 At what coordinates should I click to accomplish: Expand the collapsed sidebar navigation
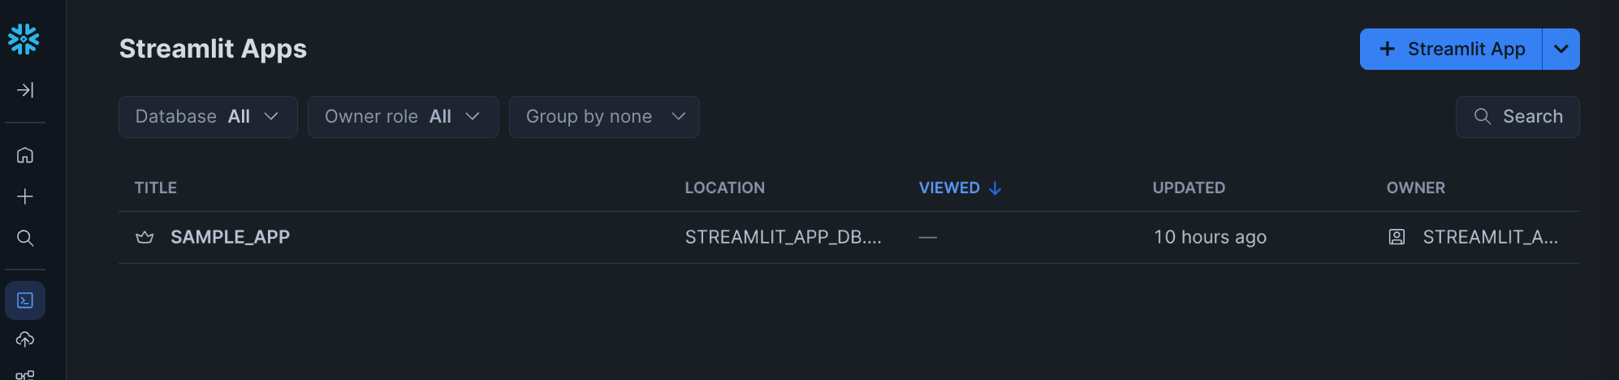pos(25,90)
